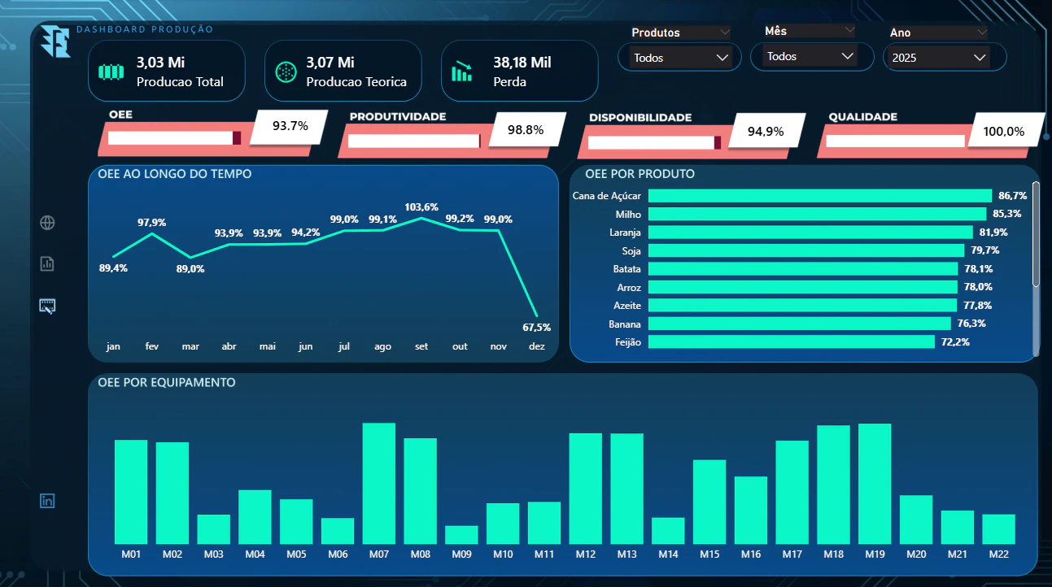Click the 97,9% label for fev
Image resolution: width=1052 pixels, height=587 pixels.
[x=151, y=223]
